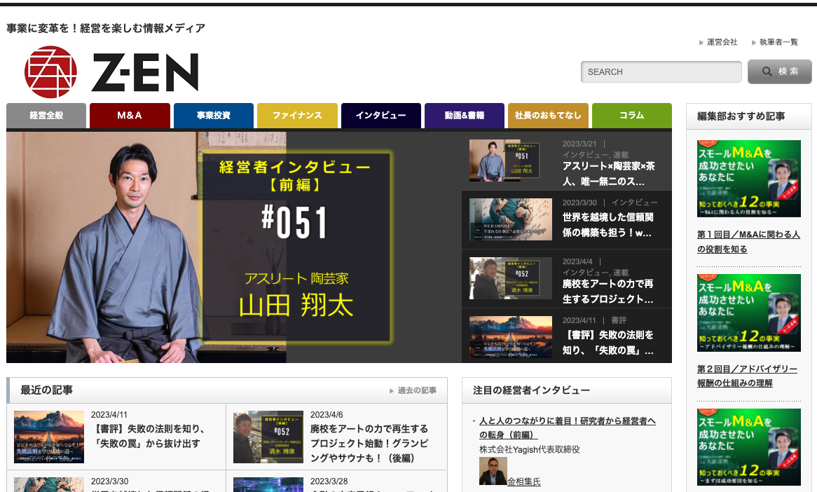Click the 株式会社Yagish代表取締役 caption
Viewport: 817px width, 492px height.
530,449
